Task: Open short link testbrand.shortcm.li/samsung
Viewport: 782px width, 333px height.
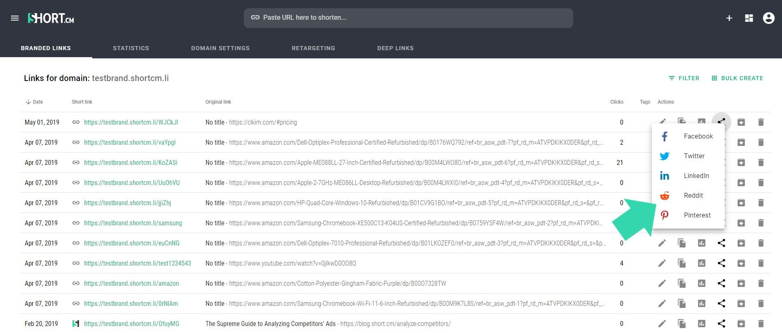Action: pos(133,223)
